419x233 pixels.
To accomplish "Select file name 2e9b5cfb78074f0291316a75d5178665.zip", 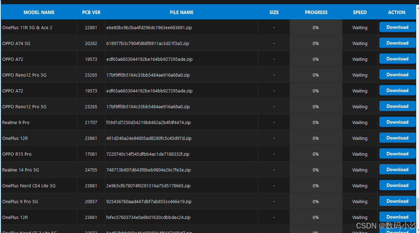I will click(x=148, y=186).
